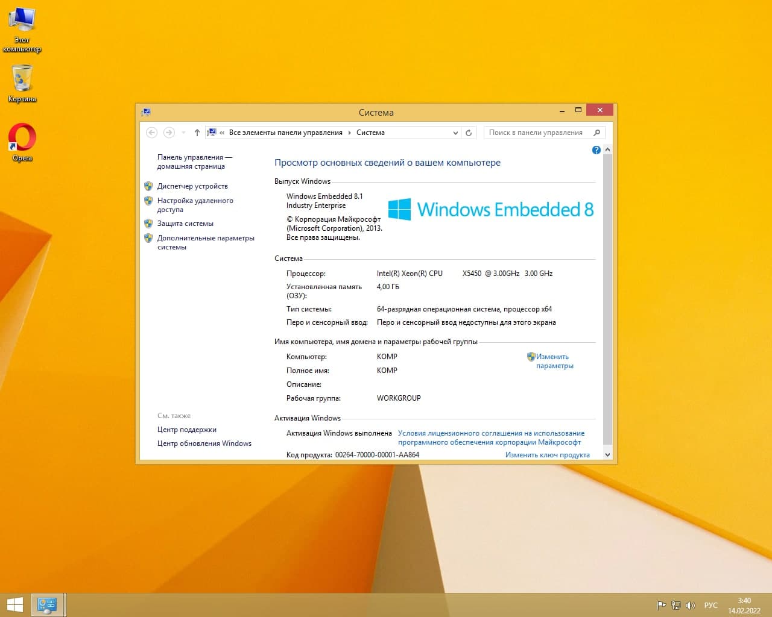Click the shield icon beside Защита системы

point(148,224)
